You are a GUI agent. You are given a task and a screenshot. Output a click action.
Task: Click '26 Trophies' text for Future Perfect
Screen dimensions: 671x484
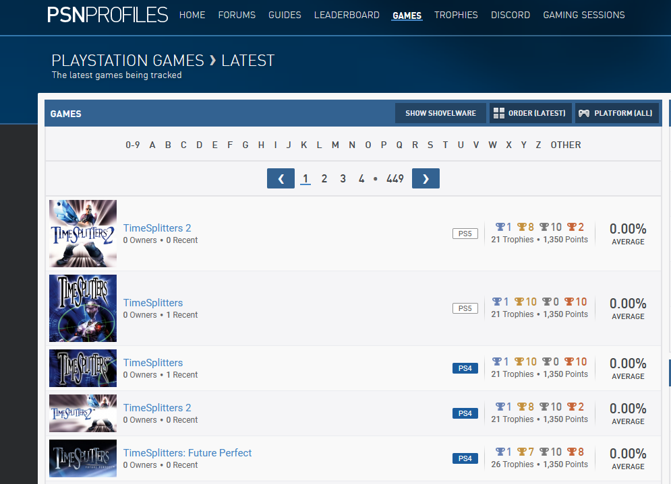513,464
